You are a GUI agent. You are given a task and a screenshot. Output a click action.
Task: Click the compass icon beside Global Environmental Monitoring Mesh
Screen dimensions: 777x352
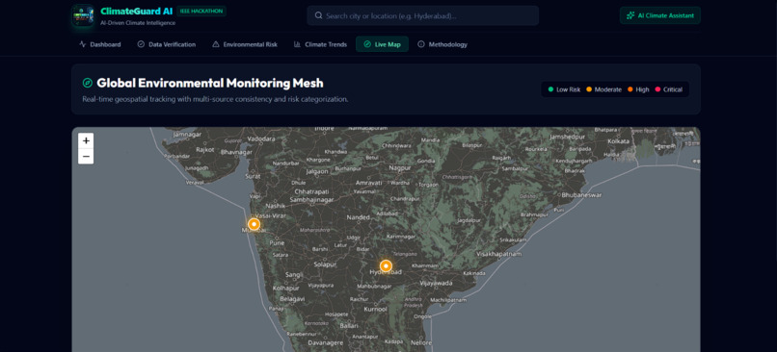coord(88,83)
